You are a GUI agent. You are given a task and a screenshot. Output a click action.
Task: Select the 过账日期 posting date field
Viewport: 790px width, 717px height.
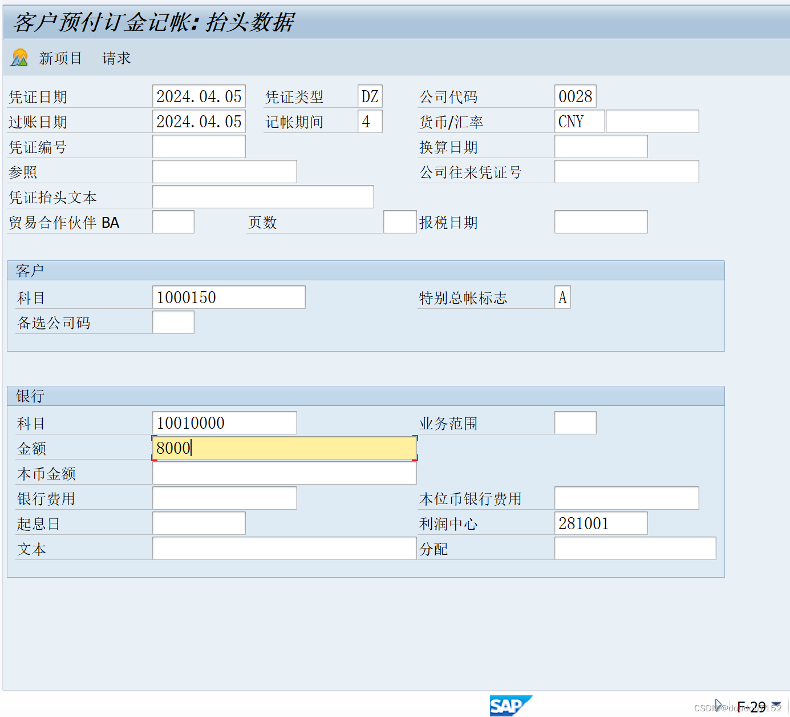198,121
